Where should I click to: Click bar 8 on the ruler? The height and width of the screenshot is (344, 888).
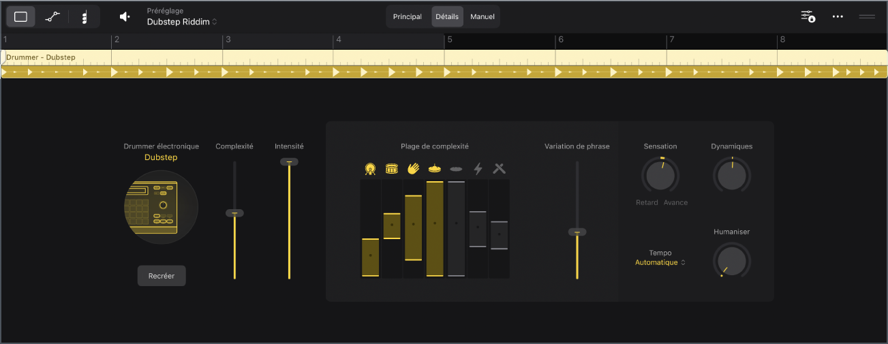[782, 40]
